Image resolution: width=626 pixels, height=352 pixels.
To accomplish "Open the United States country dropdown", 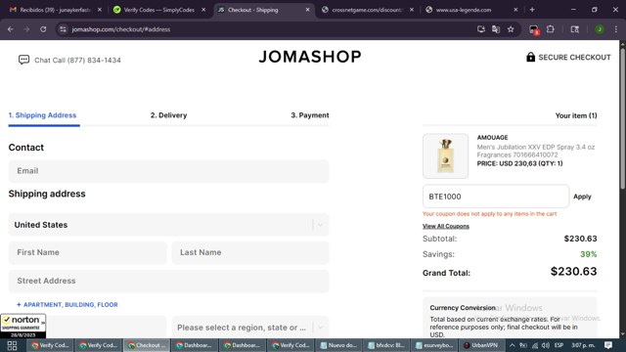I will tap(168, 225).
